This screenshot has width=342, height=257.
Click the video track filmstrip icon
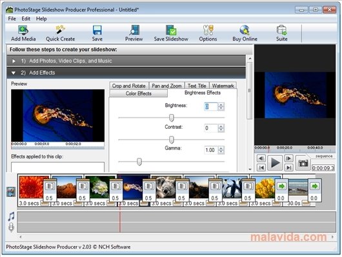click(x=11, y=192)
